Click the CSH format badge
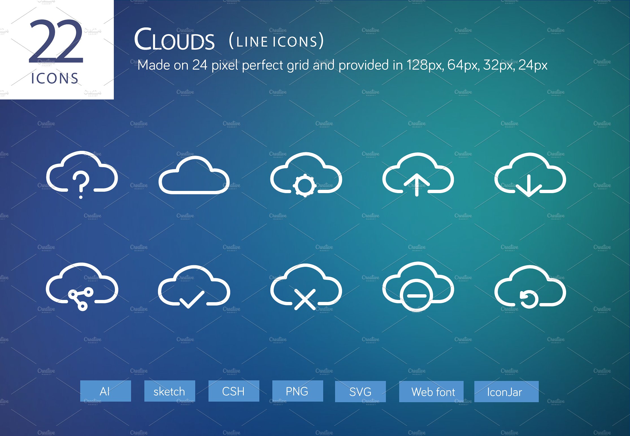Viewport: 630px width, 436px height. (234, 391)
